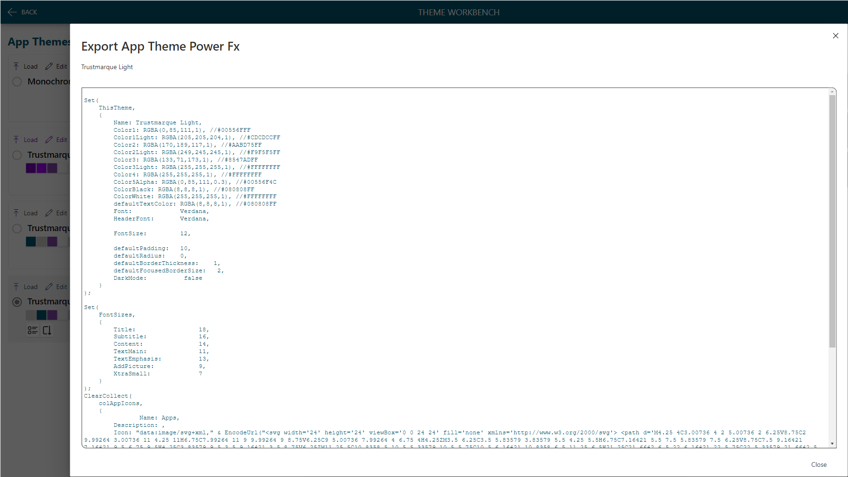This screenshot has width=848, height=477.
Task: Edit pencil icon on Monochrome theme card
Action: pos(49,66)
